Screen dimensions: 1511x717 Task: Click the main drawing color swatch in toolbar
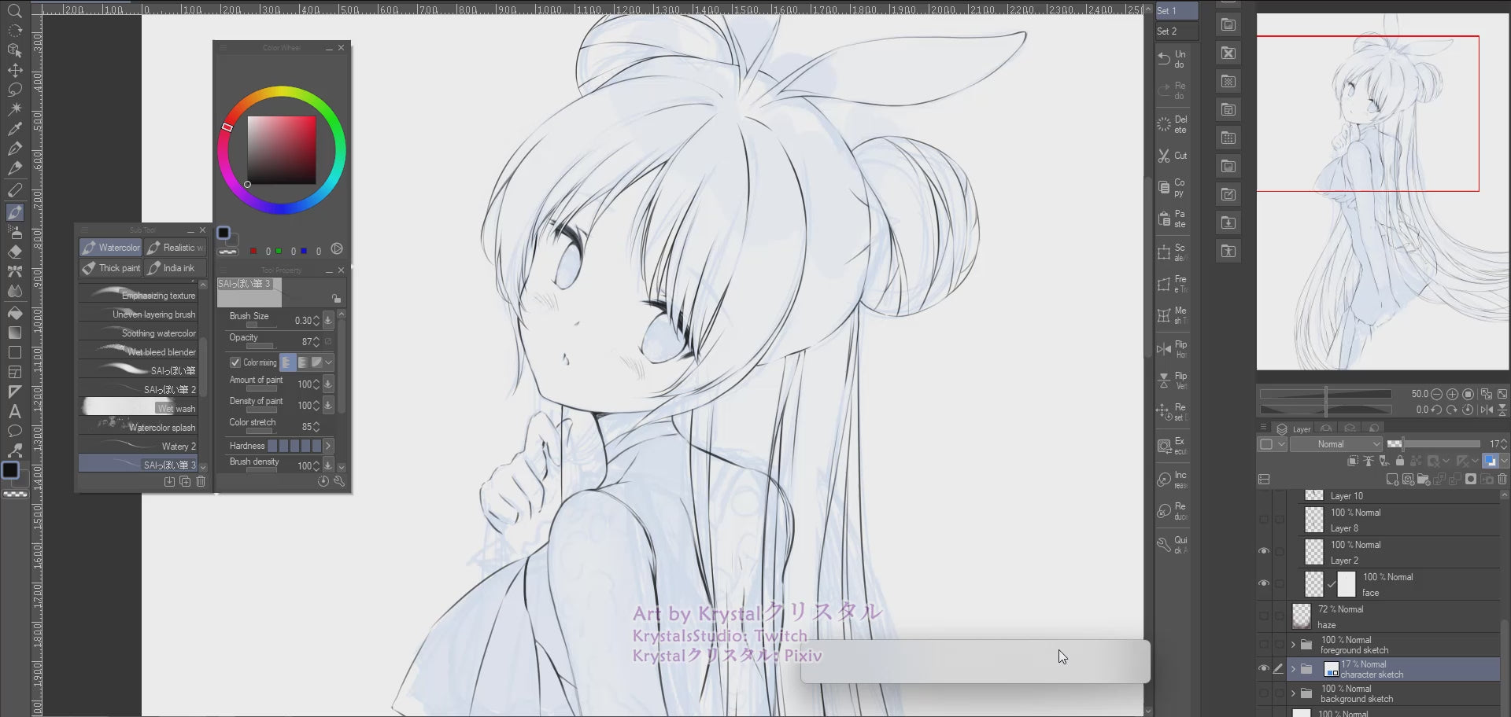tap(10, 470)
